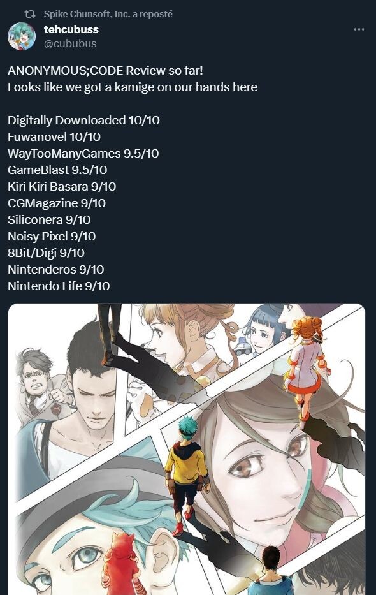
Task: Click the 'CGMagazine 9/10' line
Action: coord(57,203)
